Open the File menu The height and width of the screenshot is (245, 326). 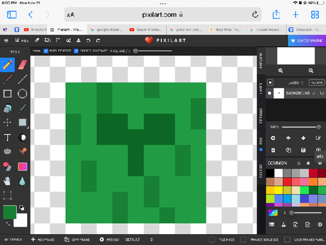tap(22, 41)
